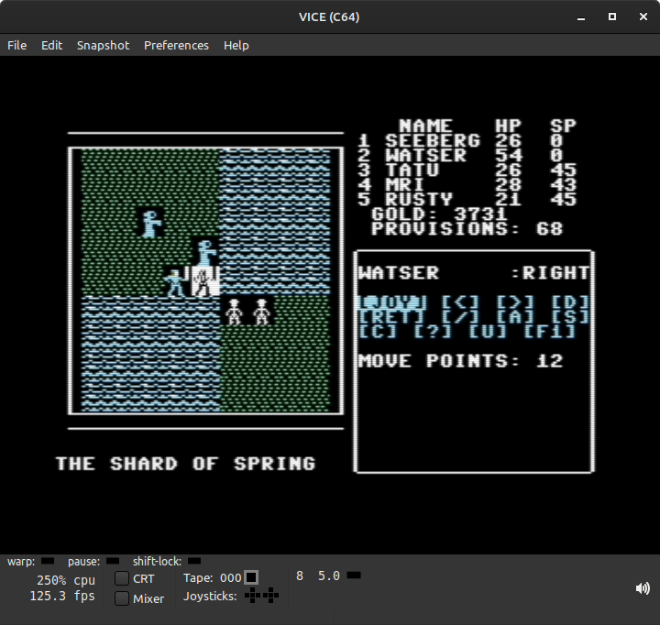
Task: Click the blue creature in upper grass area
Action: click(x=150, y=225)
